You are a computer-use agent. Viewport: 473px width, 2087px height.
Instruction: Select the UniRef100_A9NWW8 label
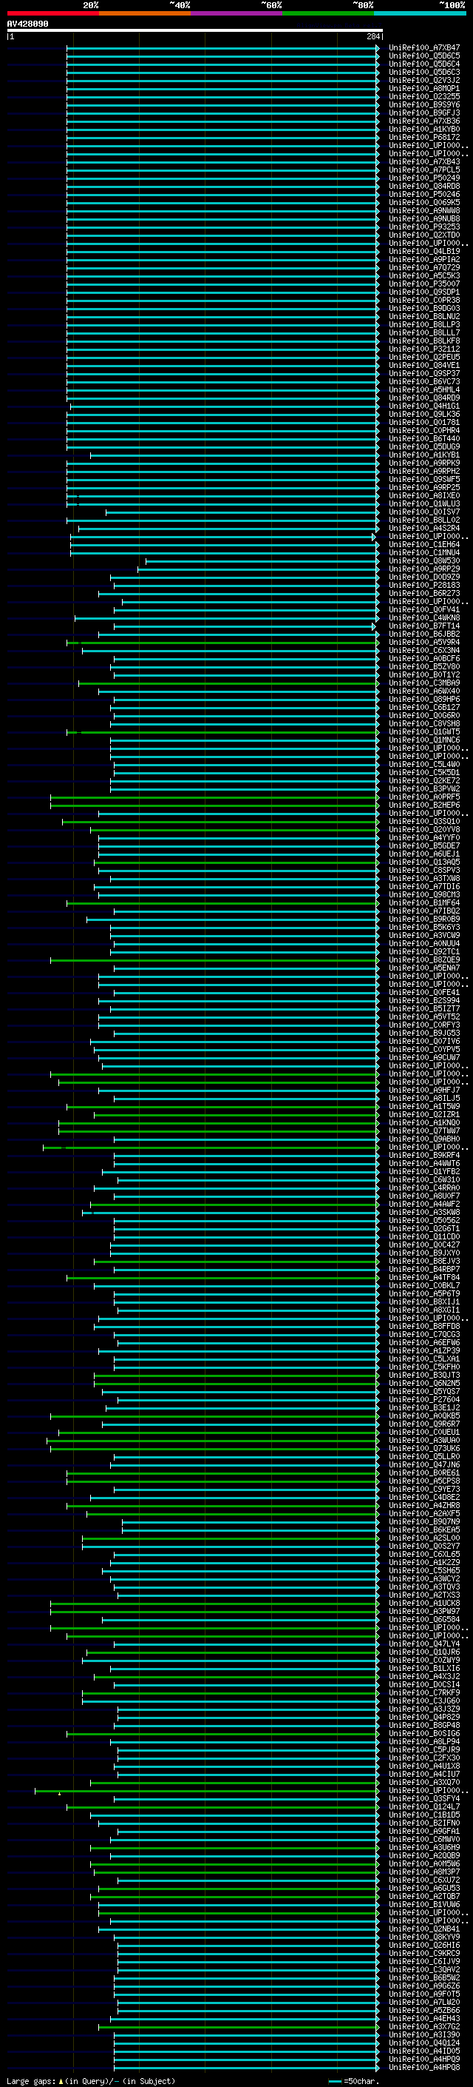pos(423,211)
